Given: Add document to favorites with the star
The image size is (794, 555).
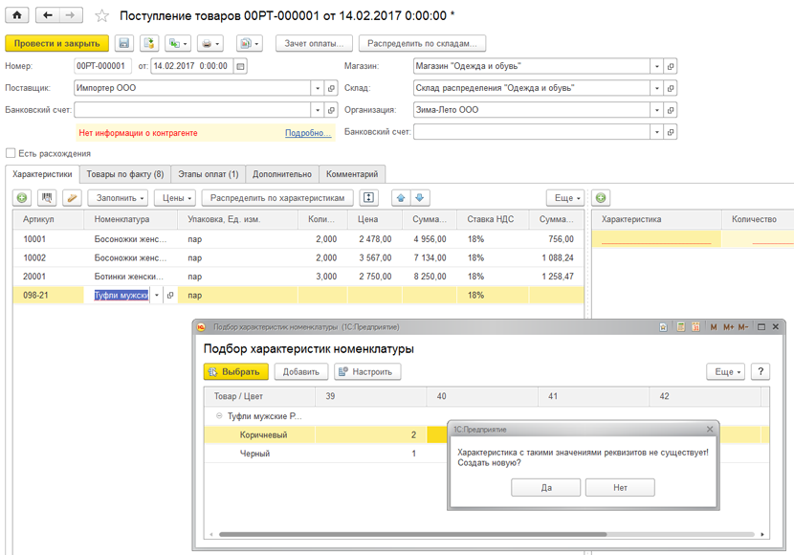Looking at the screenshot, I should click(x=102, y=16).
